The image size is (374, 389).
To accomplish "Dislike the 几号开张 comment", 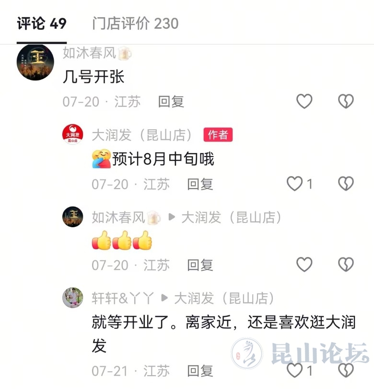I will pyautogui.click(x=346, y=101).
